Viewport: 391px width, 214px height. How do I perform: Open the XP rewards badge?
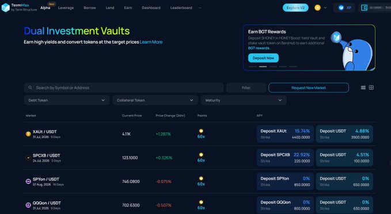[344, 7]
